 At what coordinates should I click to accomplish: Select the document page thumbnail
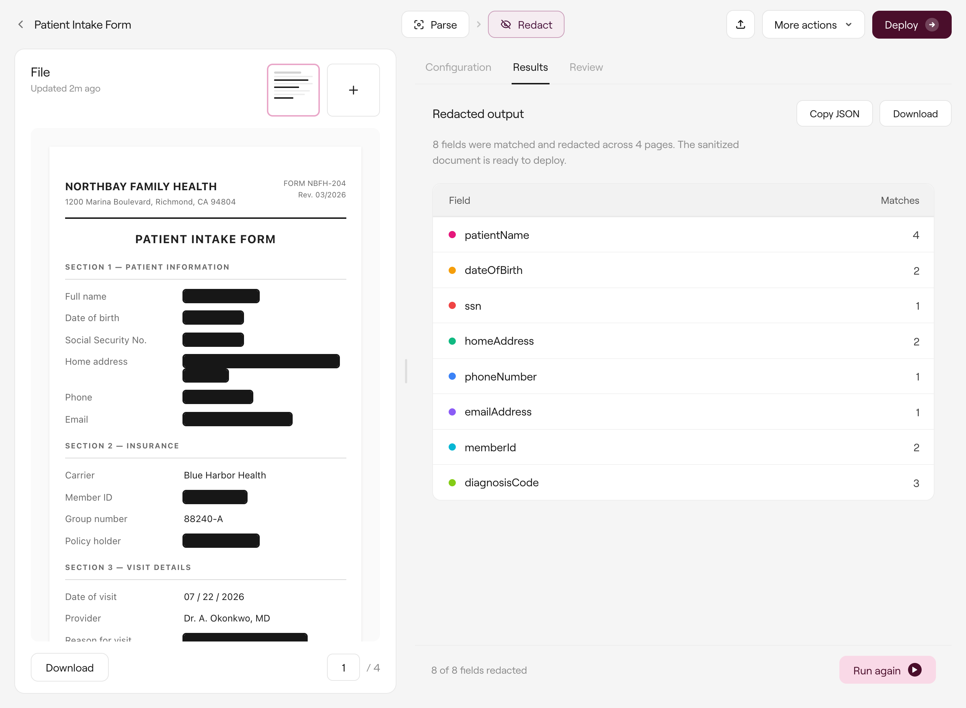coord(293,90)
